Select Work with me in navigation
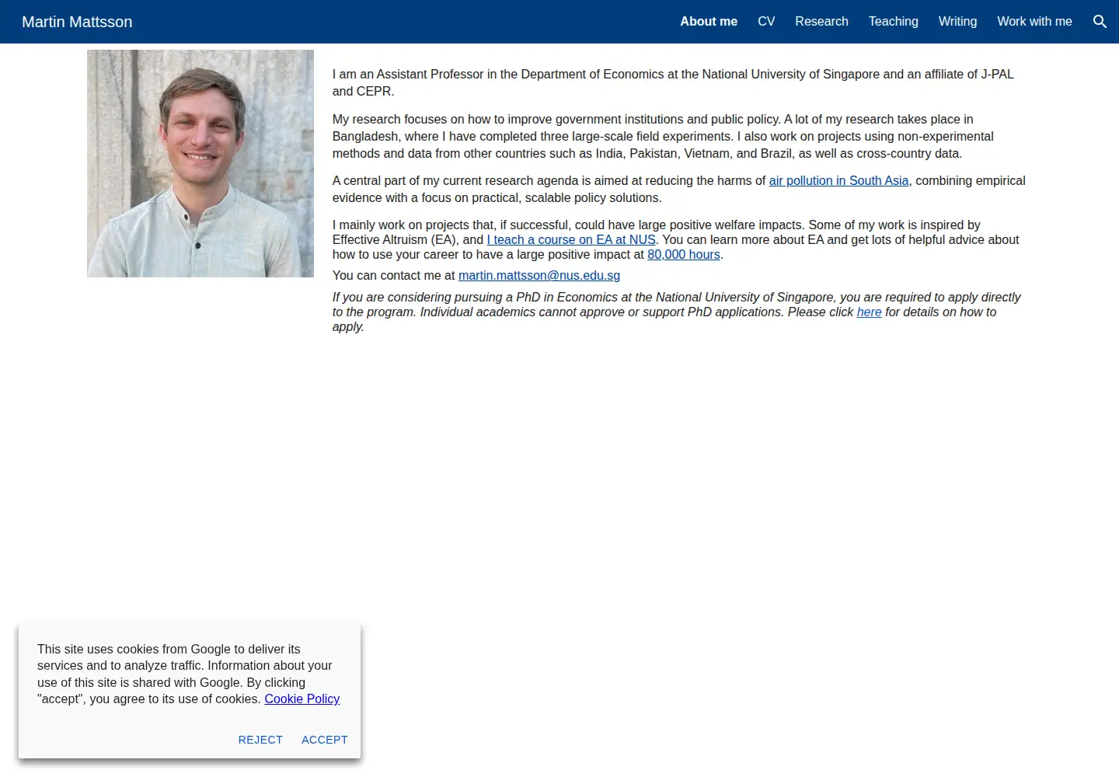 (1034, 22)
